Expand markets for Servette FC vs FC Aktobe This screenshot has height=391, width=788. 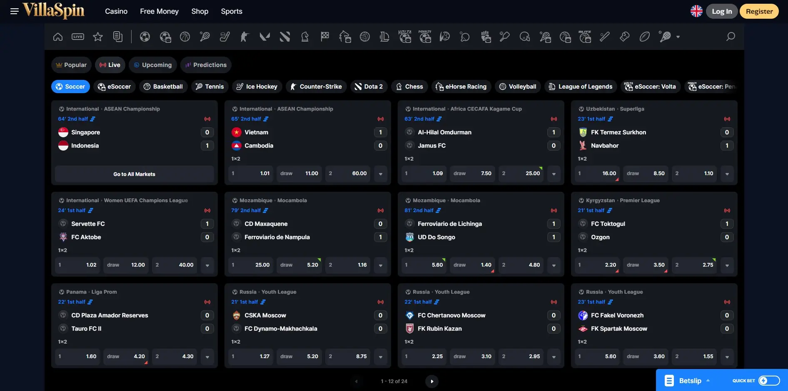(207, 265)
